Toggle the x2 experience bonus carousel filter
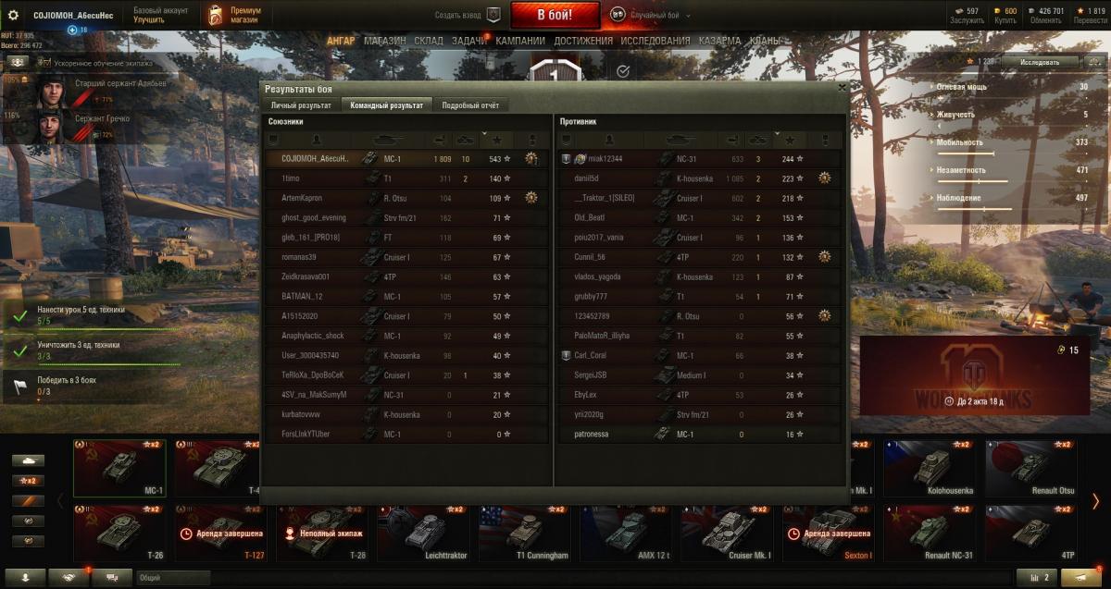Viewport: 1111px width, 589px height. [x=28, y=480]
